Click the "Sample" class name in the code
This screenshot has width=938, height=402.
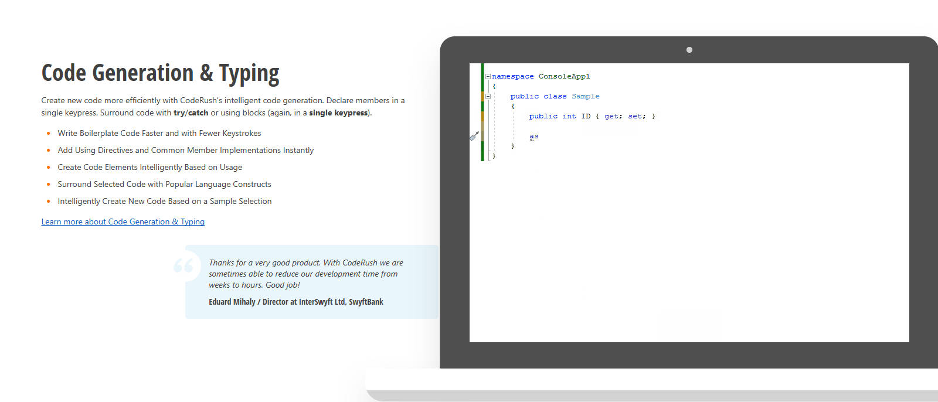click(586, 97)
